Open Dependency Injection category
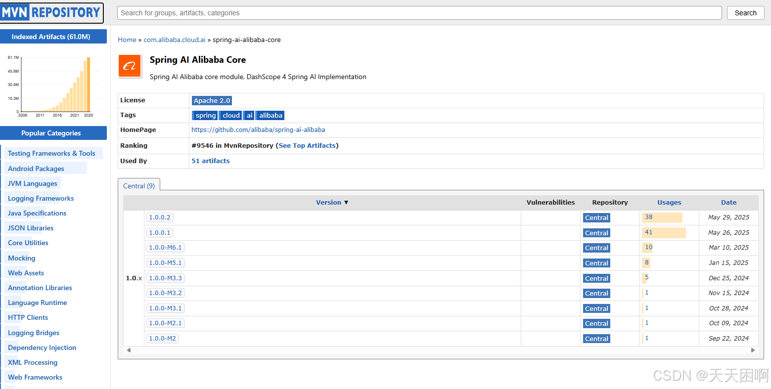The image size is (771, 389). click(x=42, y=347)
